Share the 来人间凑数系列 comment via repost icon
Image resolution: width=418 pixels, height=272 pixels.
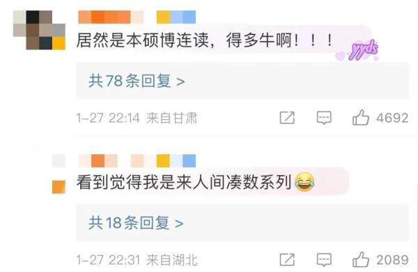tap(287, 259)
